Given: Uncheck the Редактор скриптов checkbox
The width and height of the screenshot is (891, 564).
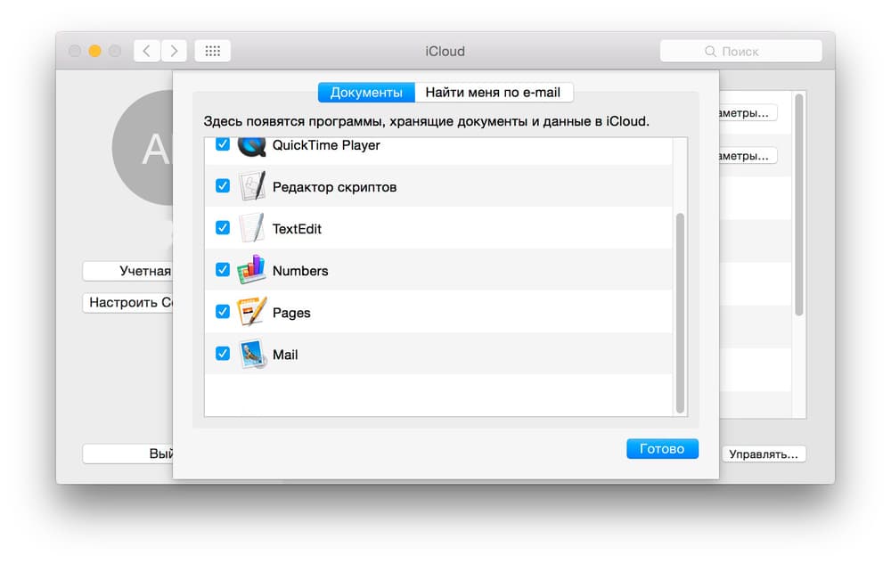Looking at the screenshot, I should click(223, 185).
